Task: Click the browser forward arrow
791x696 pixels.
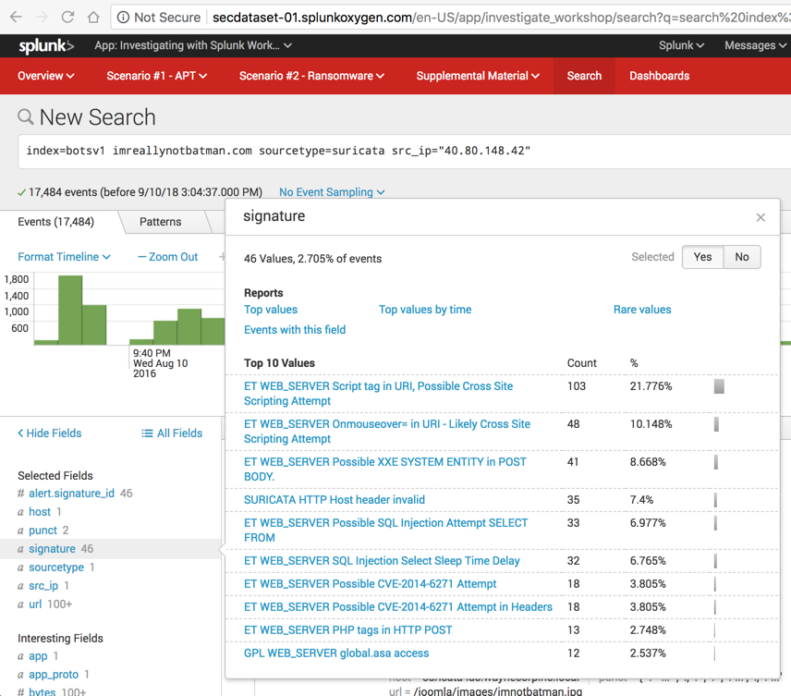Action: coord(43,18)
